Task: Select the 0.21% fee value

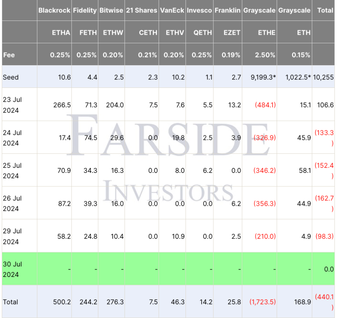Action: [148, 55]
